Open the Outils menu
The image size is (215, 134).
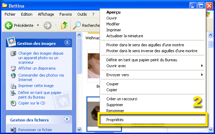coord(82,14)
